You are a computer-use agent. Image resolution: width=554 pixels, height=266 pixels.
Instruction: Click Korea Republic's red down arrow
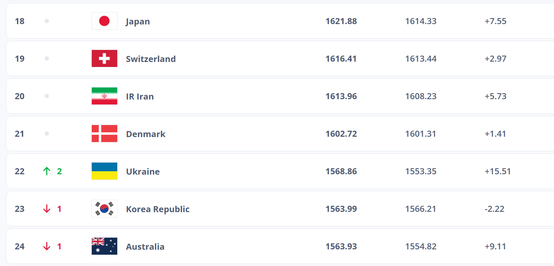pyautogui.click(x=47, y=209)
